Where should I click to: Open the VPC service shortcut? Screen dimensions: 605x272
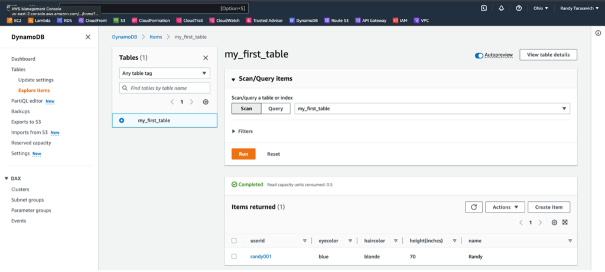click(421, 21)
